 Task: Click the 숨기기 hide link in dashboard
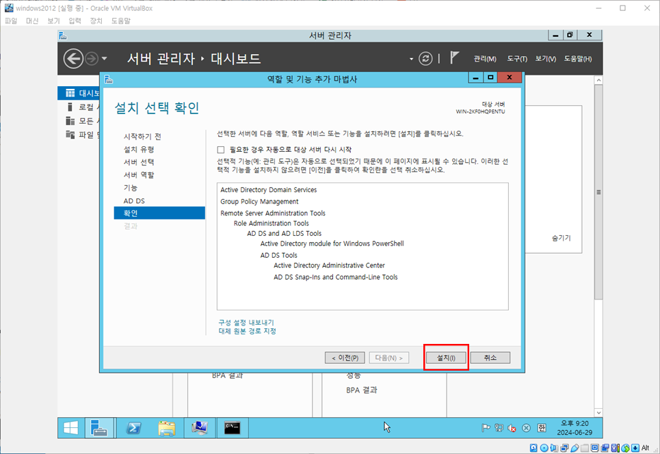pos(561,238)
